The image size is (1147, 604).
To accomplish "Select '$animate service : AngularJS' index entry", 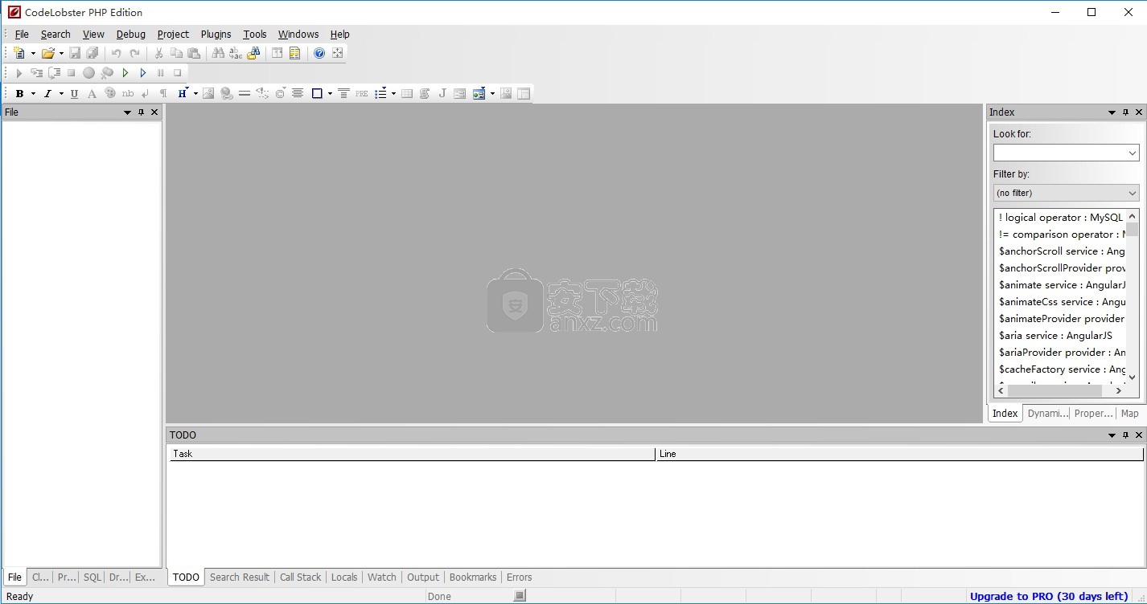I will 1062,285.
